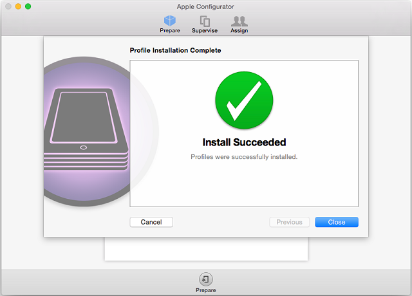412x296 pixels.
Task: Switch to the Supervise toolbar tab
Action: coord(205,24)
